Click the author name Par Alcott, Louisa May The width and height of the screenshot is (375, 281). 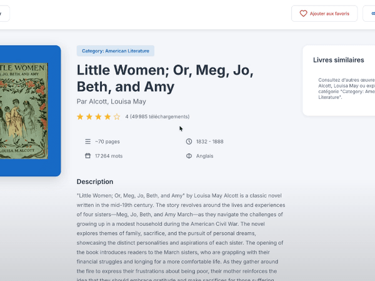111,102
